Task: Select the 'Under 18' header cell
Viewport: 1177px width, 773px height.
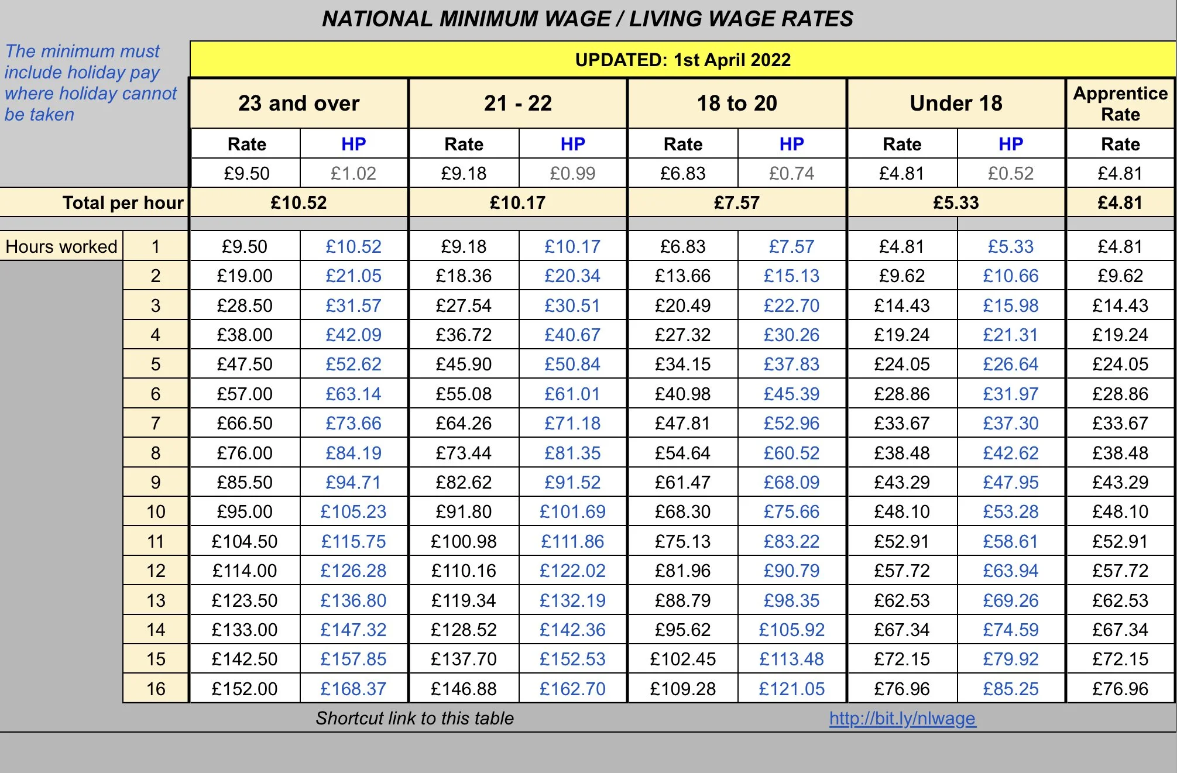Action: coord(956,104)
